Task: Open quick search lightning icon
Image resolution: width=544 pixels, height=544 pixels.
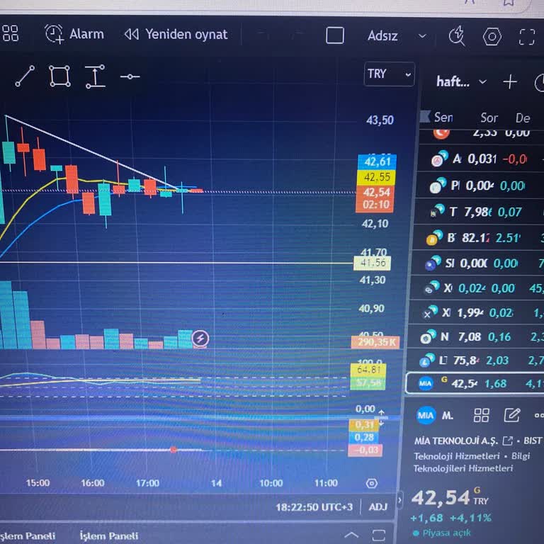Action: point(457,36)
